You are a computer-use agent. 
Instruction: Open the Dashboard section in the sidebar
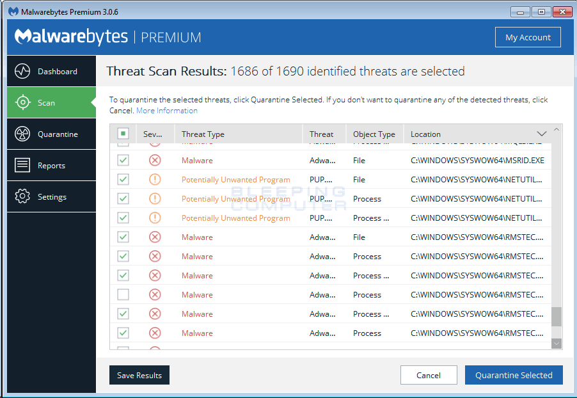tap(52, 71)
